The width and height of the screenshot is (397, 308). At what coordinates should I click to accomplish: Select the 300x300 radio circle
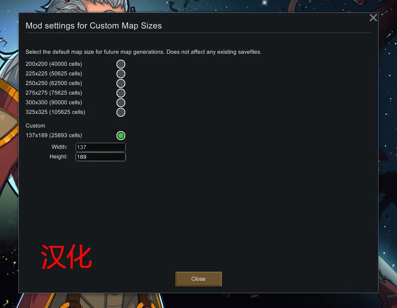121,103
